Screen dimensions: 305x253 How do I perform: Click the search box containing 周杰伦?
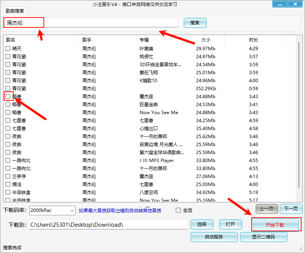point(91,23)
